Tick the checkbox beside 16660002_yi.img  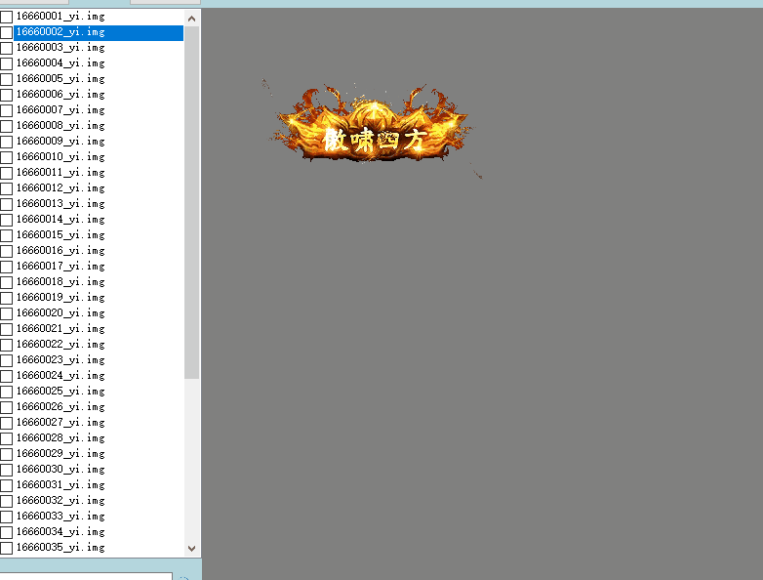pos(6,32)
